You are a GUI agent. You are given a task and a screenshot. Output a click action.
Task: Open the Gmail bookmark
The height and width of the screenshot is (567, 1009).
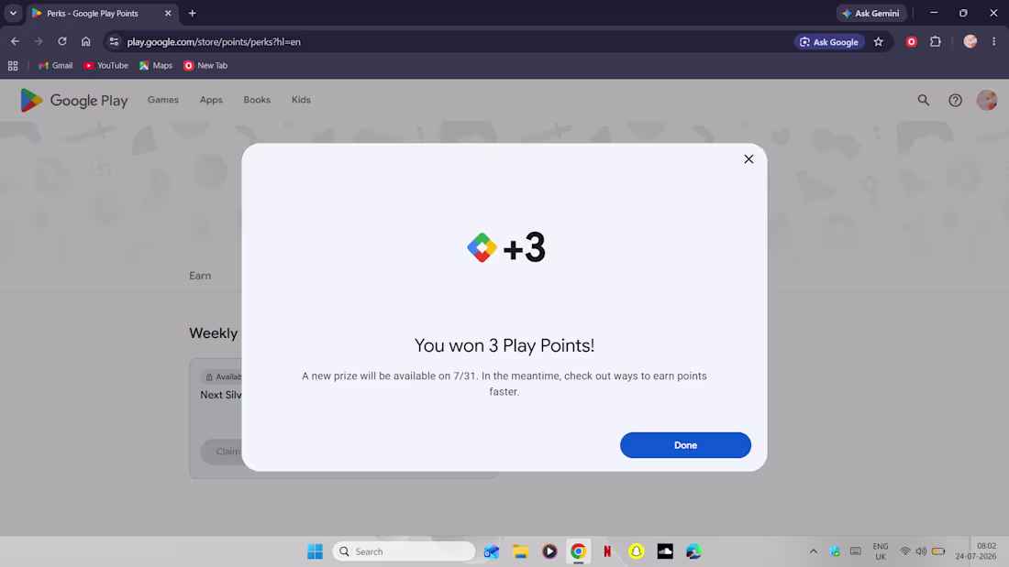(55, 66)
